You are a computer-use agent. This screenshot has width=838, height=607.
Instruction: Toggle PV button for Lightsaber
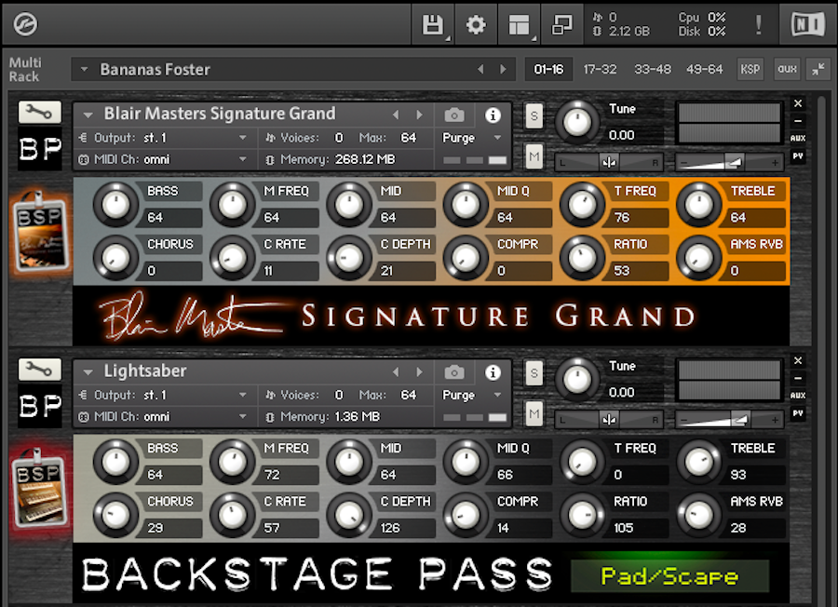pyautogui.click(x=798, y=413)
